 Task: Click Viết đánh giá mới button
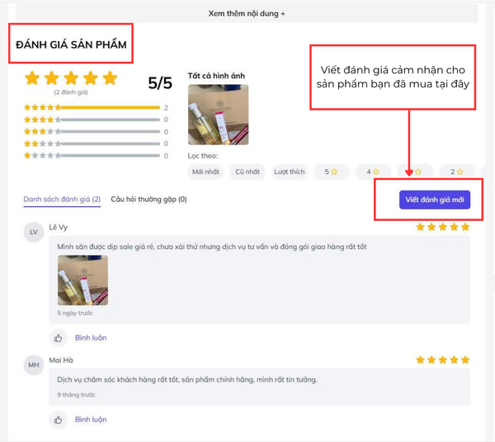pyautogui.click(x=435, y=200)
